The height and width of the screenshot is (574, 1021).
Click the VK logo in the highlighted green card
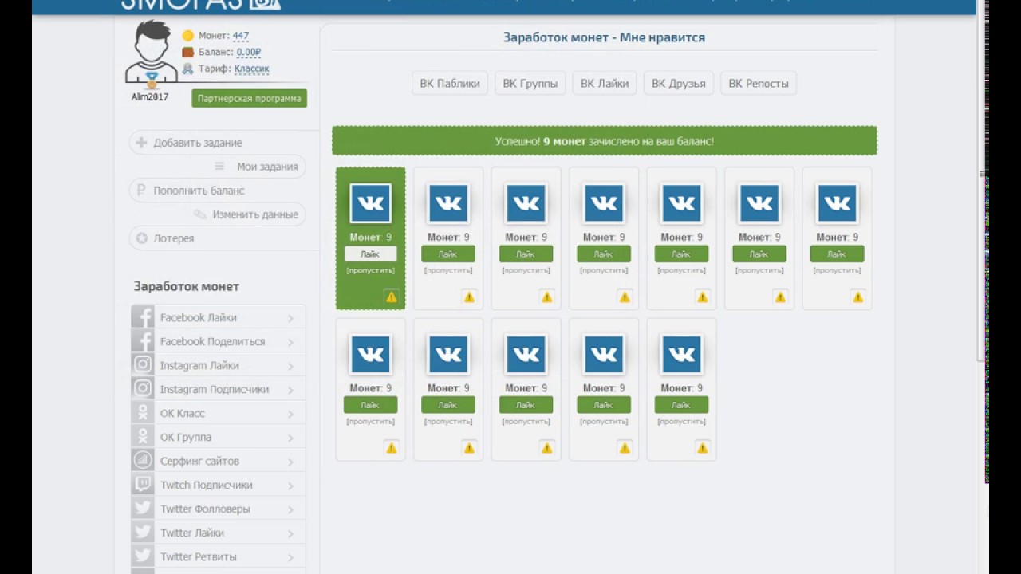[x=370, y=203]
